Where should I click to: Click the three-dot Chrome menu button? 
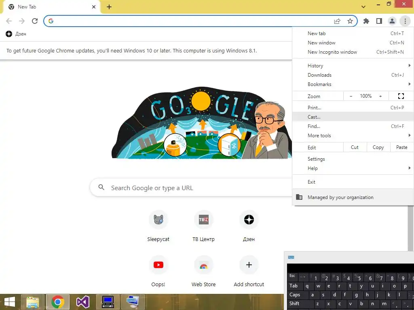click(x=405, y=21)
